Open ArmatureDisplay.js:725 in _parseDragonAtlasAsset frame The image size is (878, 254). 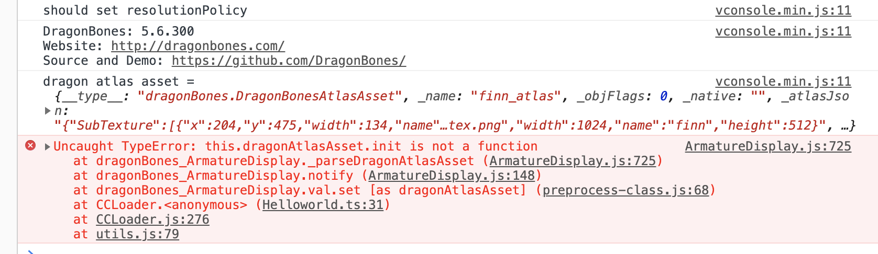coord(572,161)
